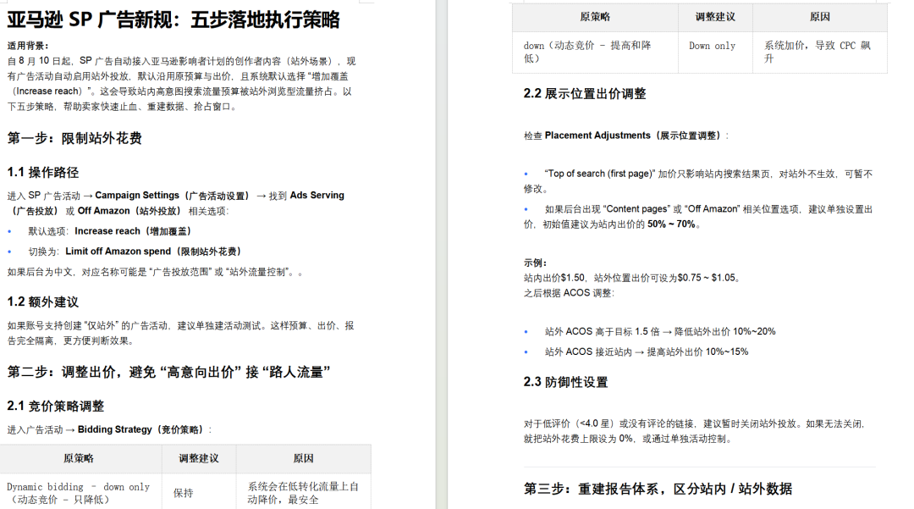This screenshot has height=509, width=914.
Task: Click the "2.3 防御性设置" heading
Action: [x=565, y=383]
